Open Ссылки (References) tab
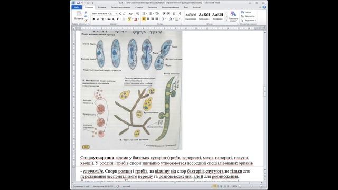The height and width of the screenshot is (190, 338). 139,7
